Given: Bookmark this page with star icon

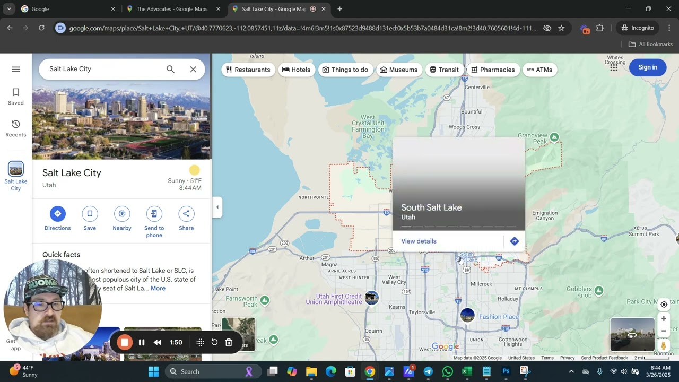Looking at the screenshot, I should [x=561, y=28].
